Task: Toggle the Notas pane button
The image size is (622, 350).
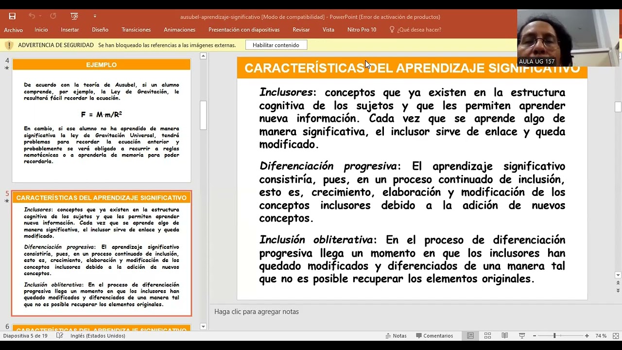Action: click(396, 336)
